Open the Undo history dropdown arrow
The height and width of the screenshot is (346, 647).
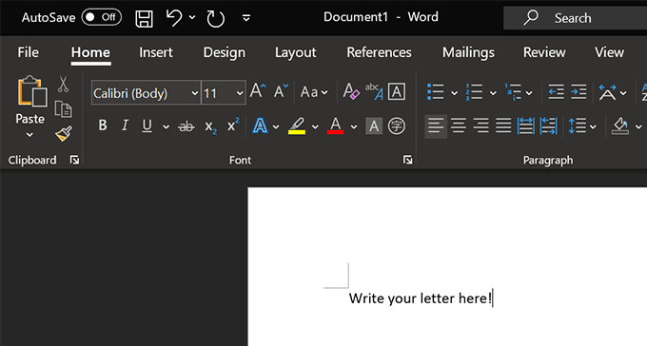click(192, 17)
